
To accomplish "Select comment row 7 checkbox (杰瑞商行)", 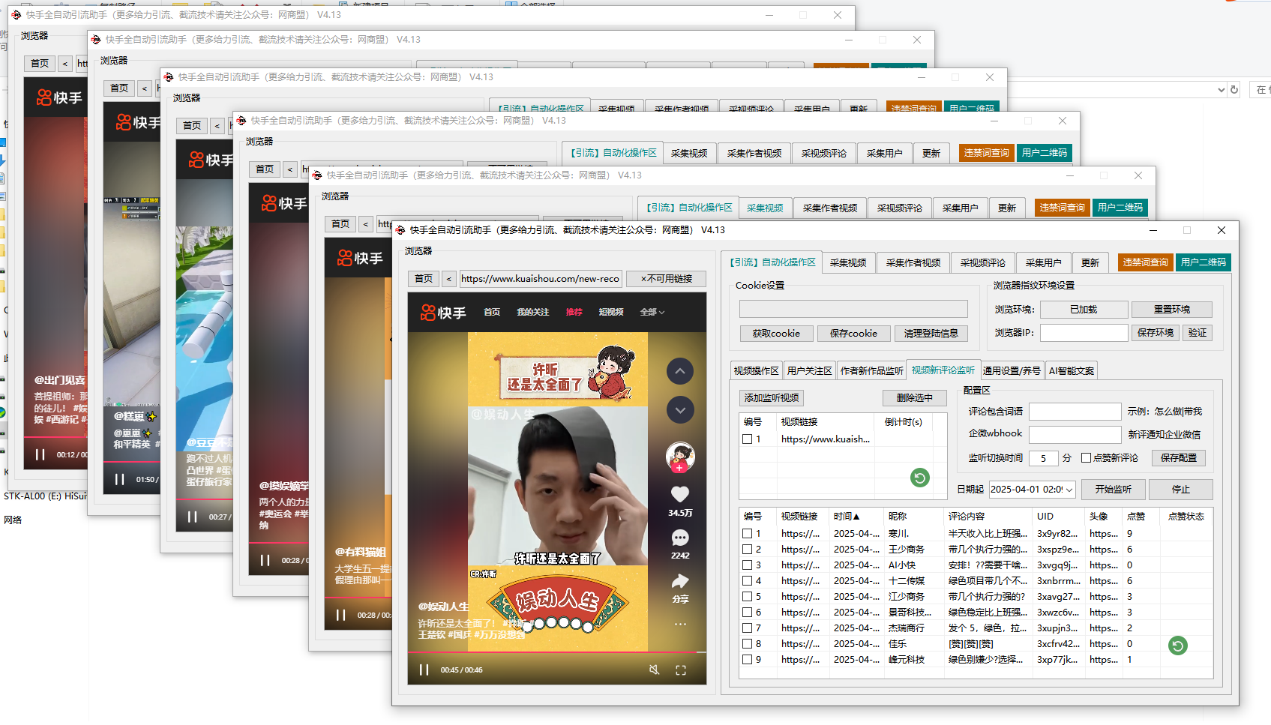I will (x=747, y=628).
